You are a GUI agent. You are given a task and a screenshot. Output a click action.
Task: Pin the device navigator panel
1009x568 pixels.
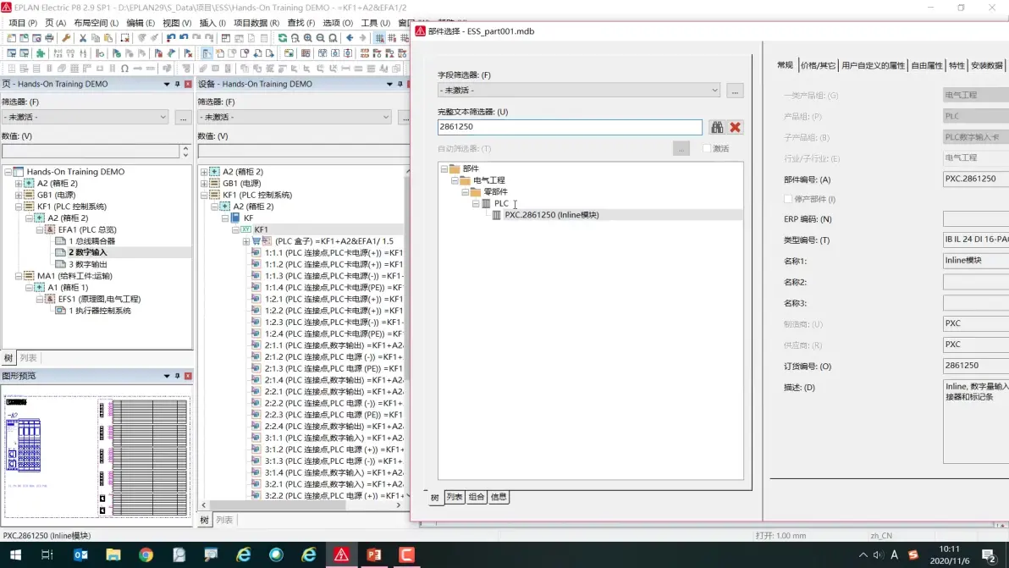click(400, 85)
